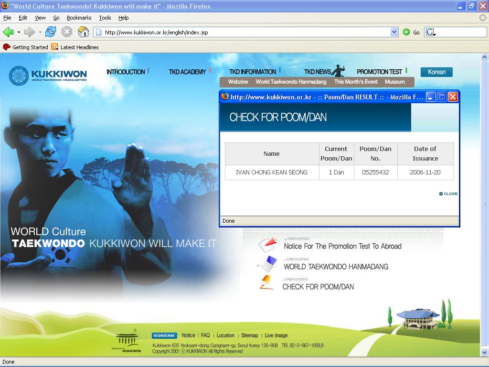Select the World Taekwondo Hanmadang submenu link
This screenshot has height=367, width=489.
[291, 82]
